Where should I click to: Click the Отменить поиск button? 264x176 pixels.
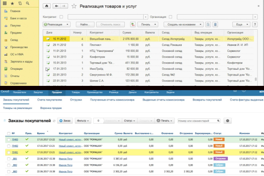click(110, 25)
